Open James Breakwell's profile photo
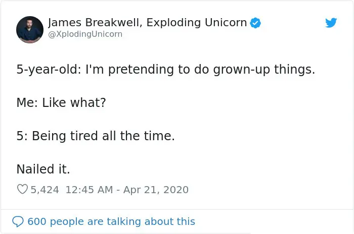The height and width of the screenshot is (234, 354). 30,29
